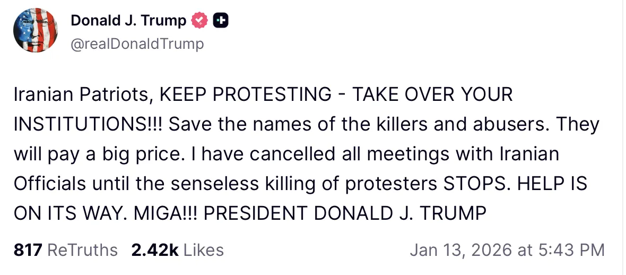The height and width of the screenshot is (275, 626).
Task: Click the black plus badge icon
Action: (221, 21)
